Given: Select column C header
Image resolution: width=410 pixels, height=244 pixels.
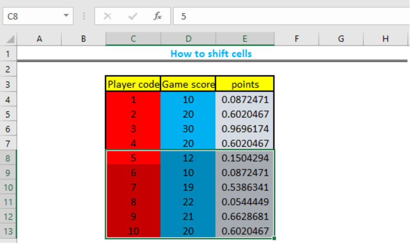Looking at the screenshot, I should click(x=133, y=39).
